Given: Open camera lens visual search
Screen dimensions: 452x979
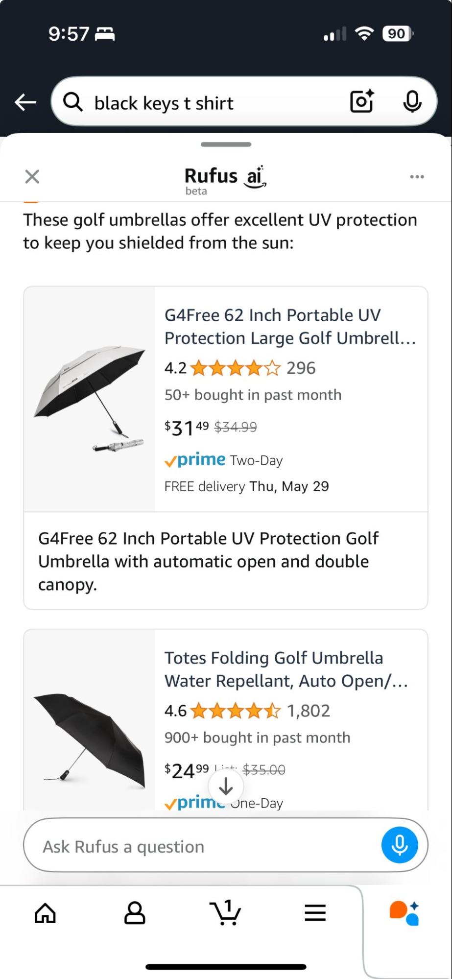Looking at the screenshot, I should pyautogui.click(x=362, y=101).
